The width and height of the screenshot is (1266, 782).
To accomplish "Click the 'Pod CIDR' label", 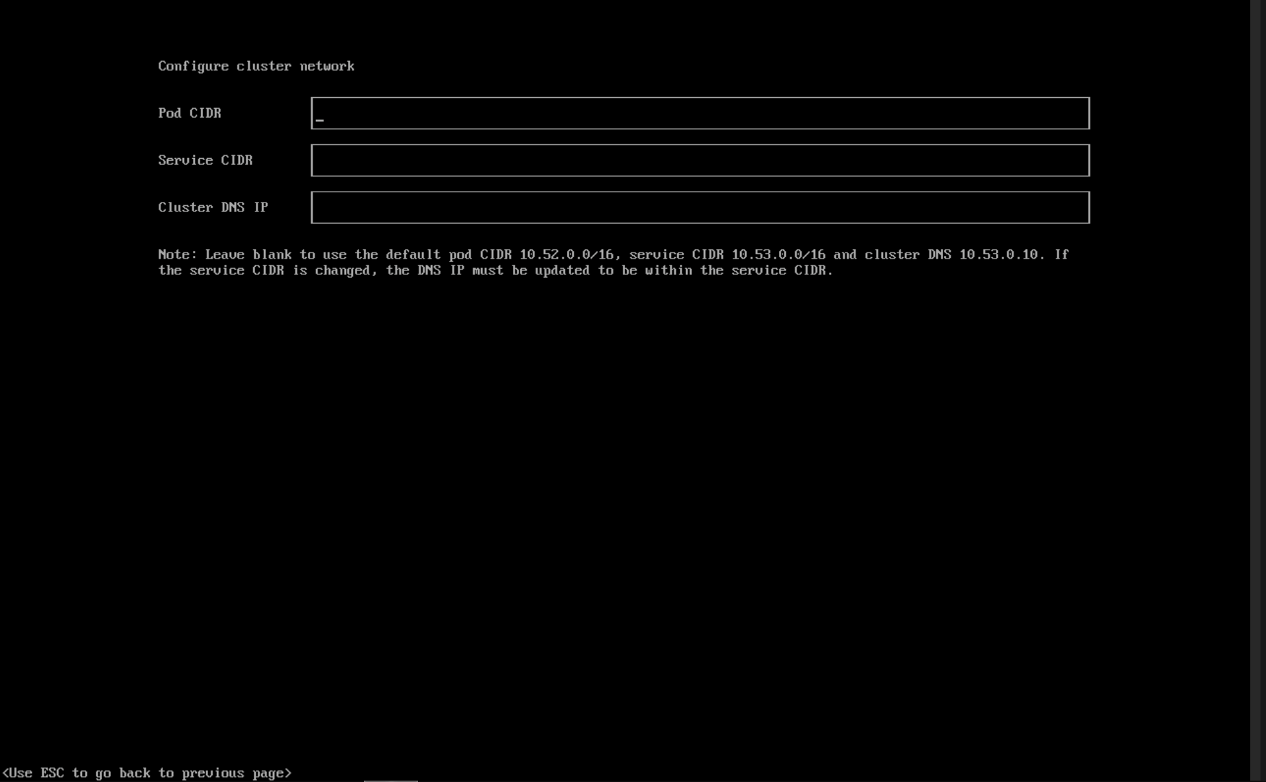I will coord(189,113).
